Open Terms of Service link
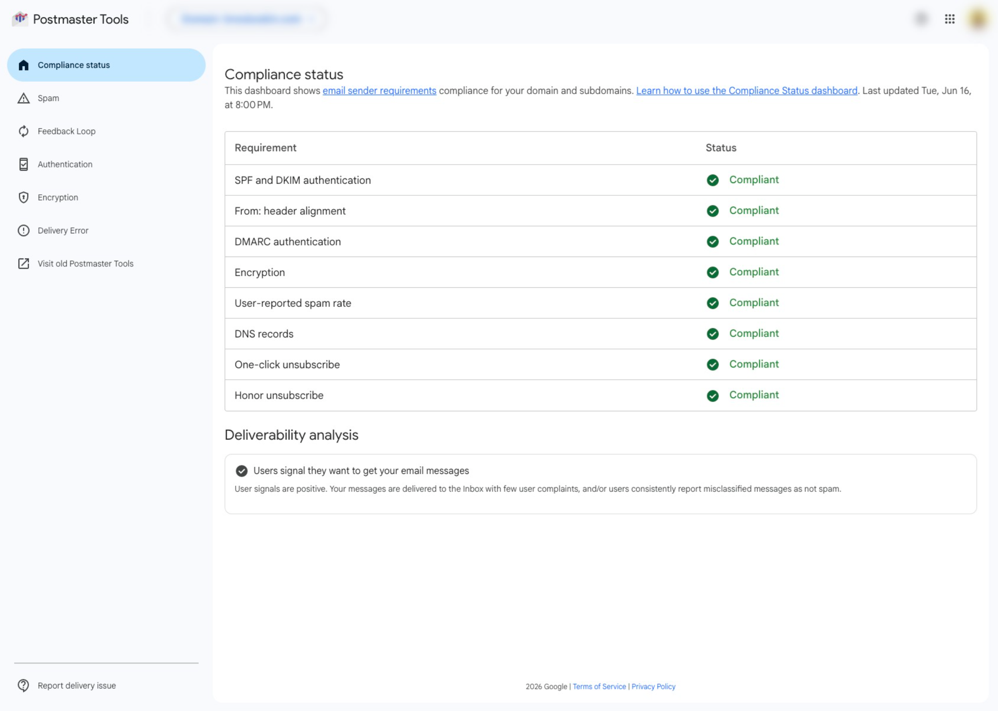The width and height of the screenshot is (998, 711). pyautogui.click(x=599, y=687)
